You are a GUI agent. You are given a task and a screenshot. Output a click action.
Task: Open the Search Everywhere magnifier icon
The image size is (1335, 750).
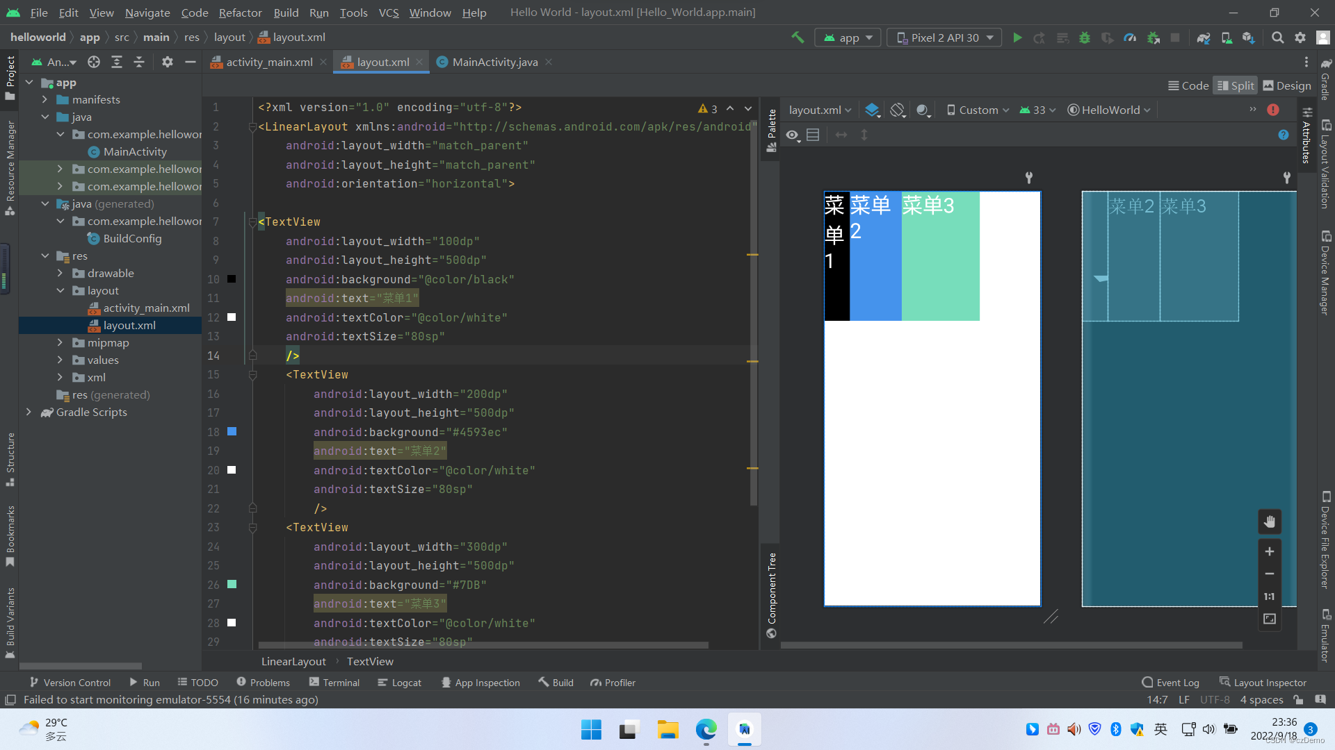tap(1277, 37)
